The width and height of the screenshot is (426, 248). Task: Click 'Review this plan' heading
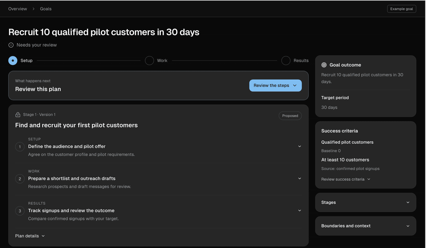38,89
